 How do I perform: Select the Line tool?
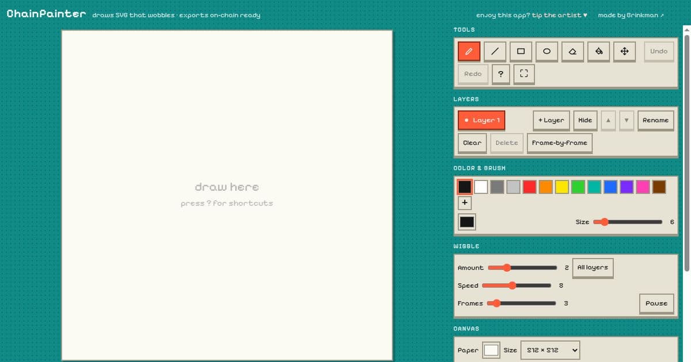point(495,51)
